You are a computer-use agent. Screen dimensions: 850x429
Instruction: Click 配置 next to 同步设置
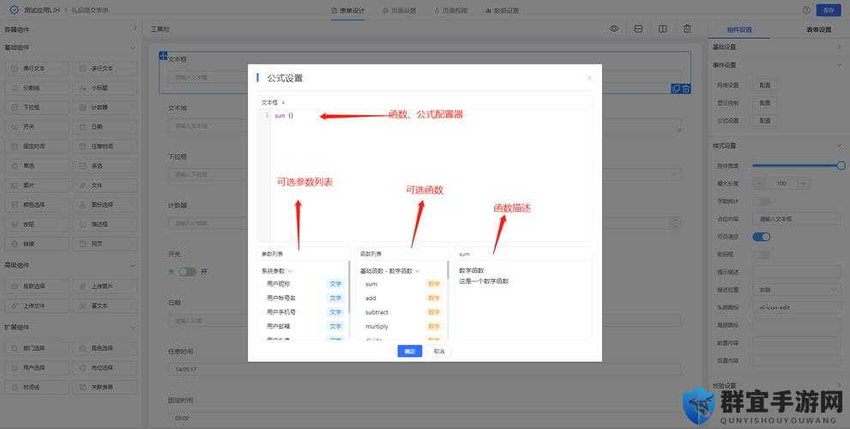764,85
